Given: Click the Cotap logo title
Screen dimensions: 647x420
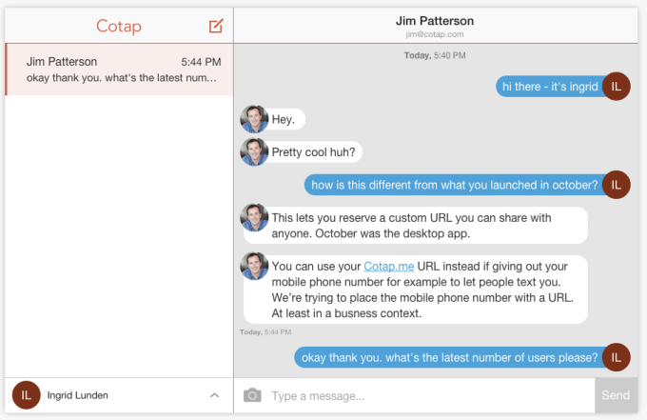Looking at the screenshot, I should [x=119, y=26].
